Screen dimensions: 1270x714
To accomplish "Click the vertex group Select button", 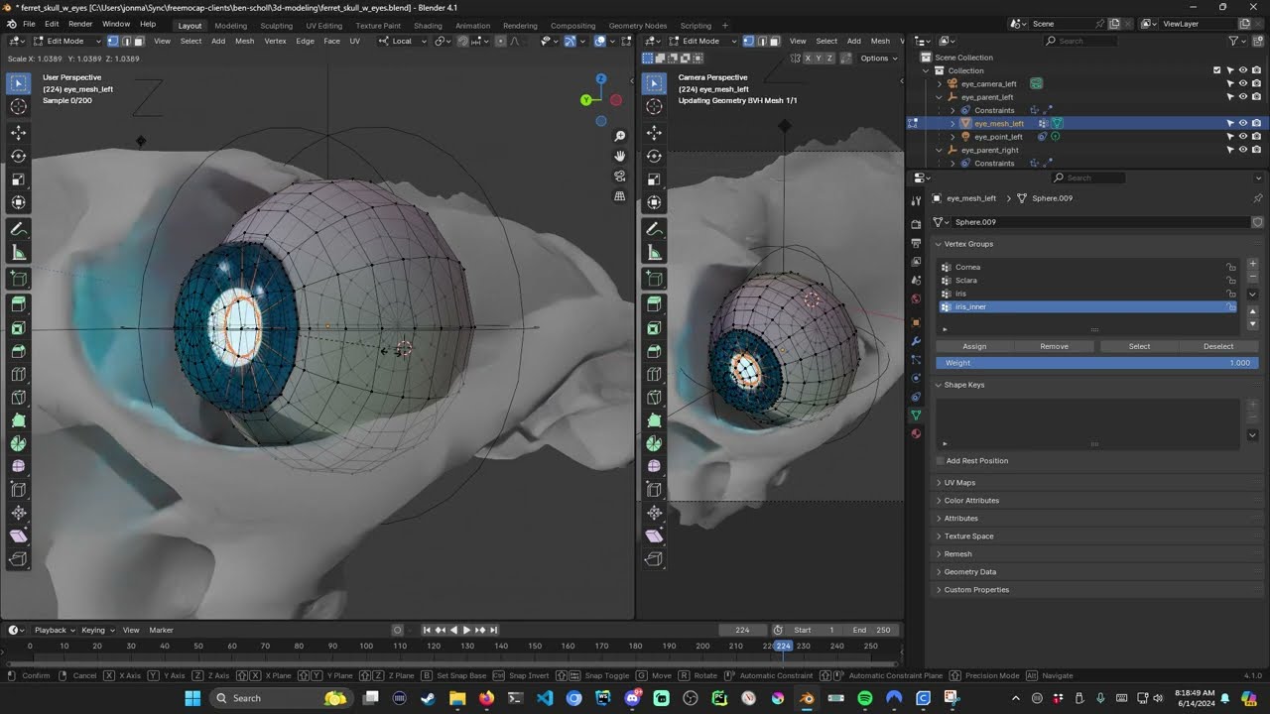I will point(1139,347).
